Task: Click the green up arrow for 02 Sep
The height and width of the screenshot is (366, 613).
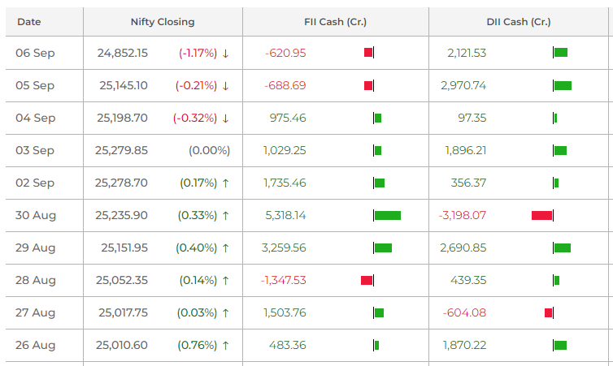Action: pos(225,183)
